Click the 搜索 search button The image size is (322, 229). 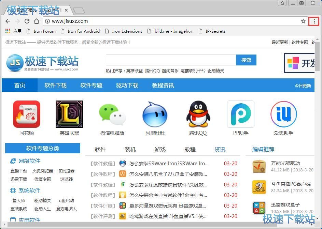(246, 60)
